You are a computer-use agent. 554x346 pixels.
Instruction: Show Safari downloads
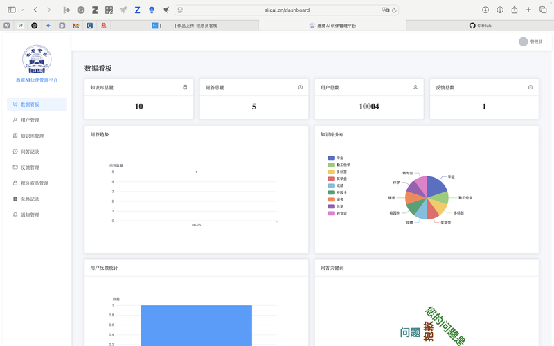pyautogui.click(x=485, y=10)
